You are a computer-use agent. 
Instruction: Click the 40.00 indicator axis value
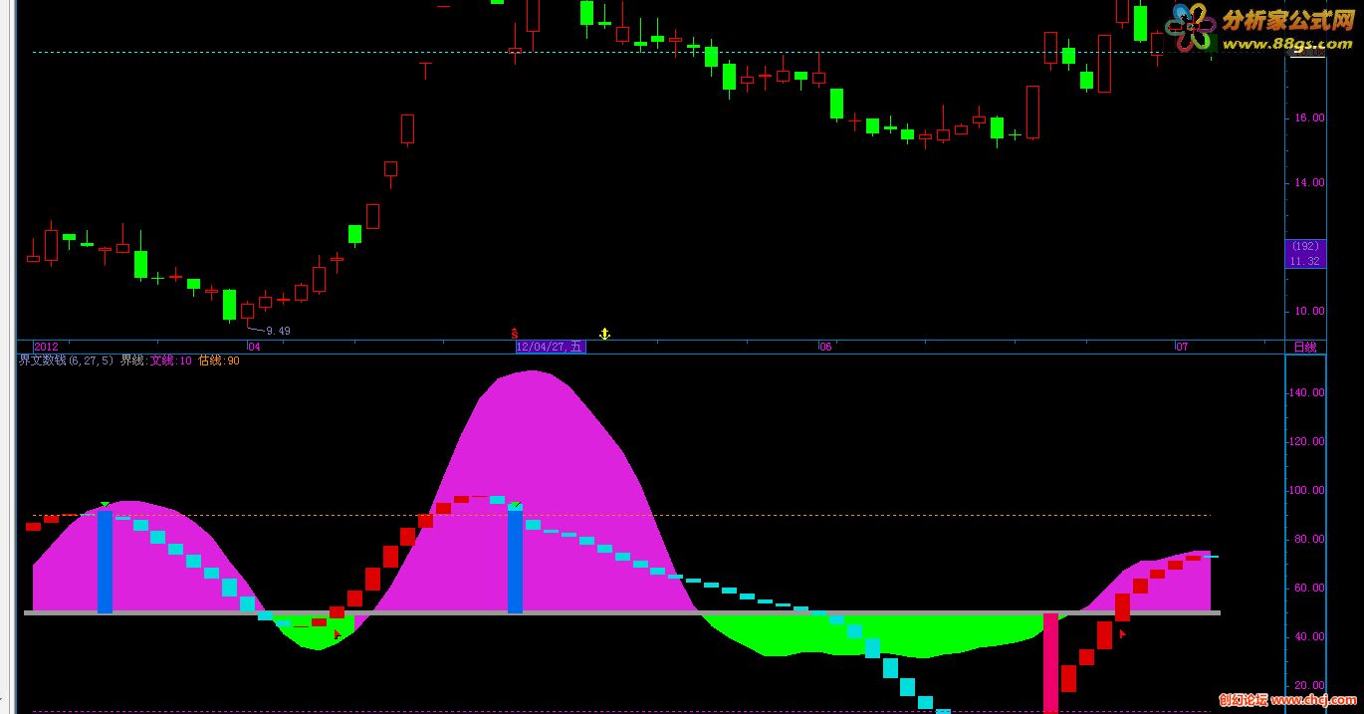coord(1309,636)
